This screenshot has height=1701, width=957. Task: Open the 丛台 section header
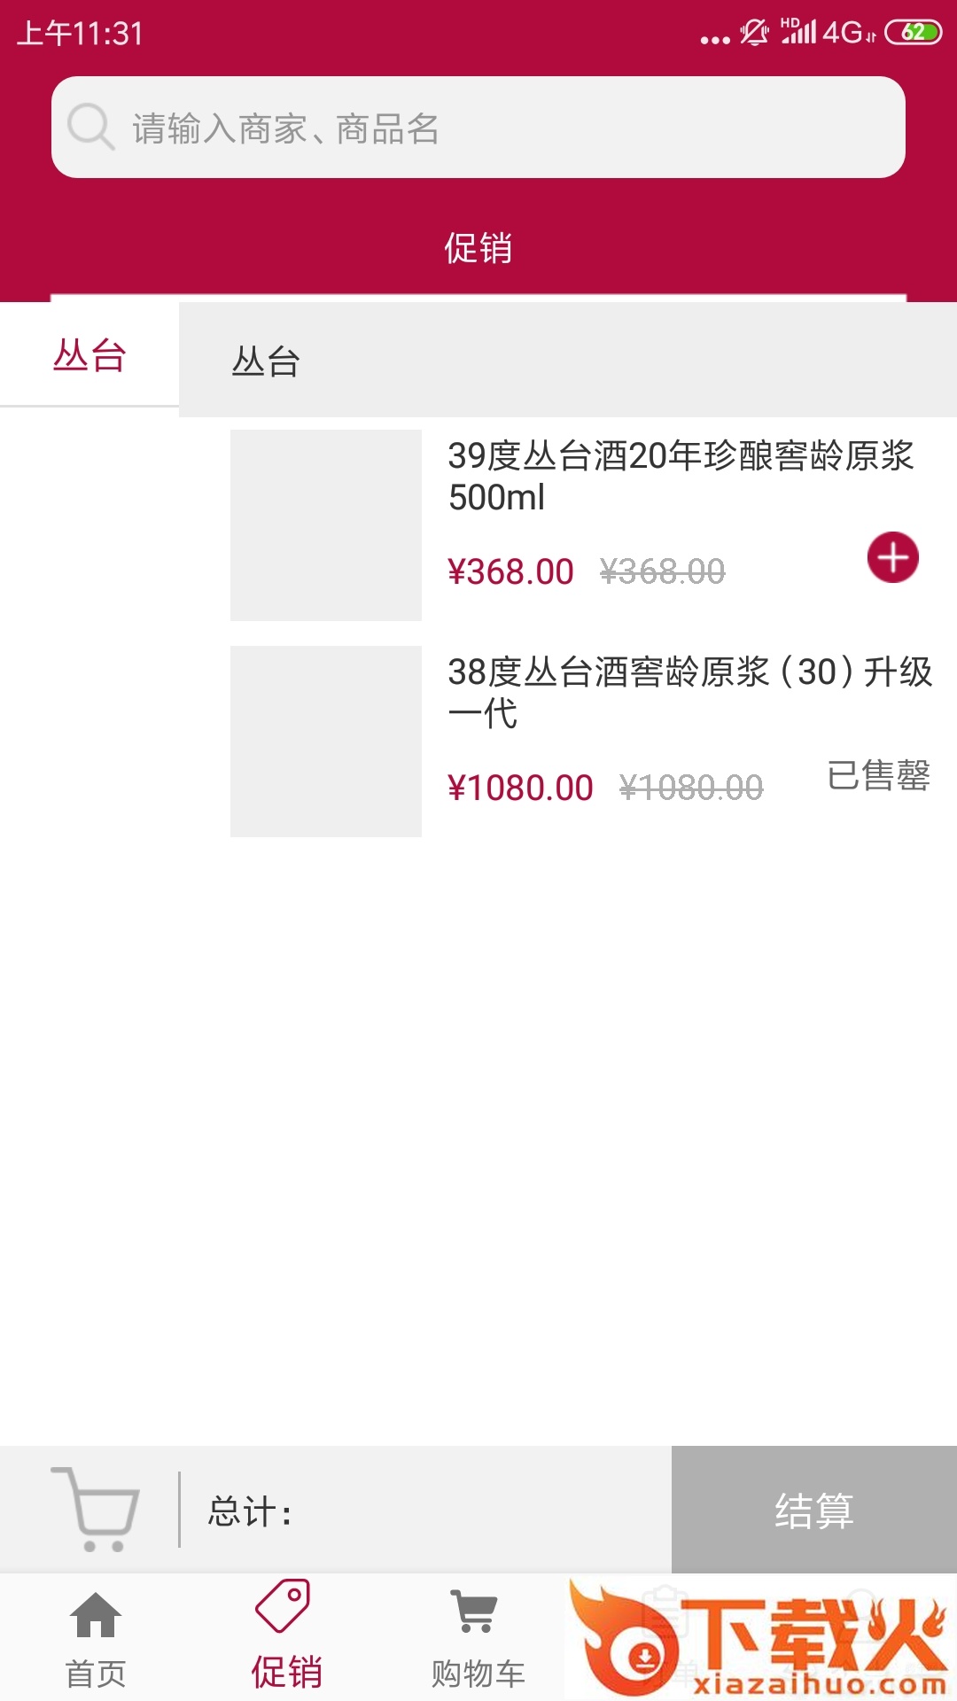pyautogui.click(x=568, y=361)
